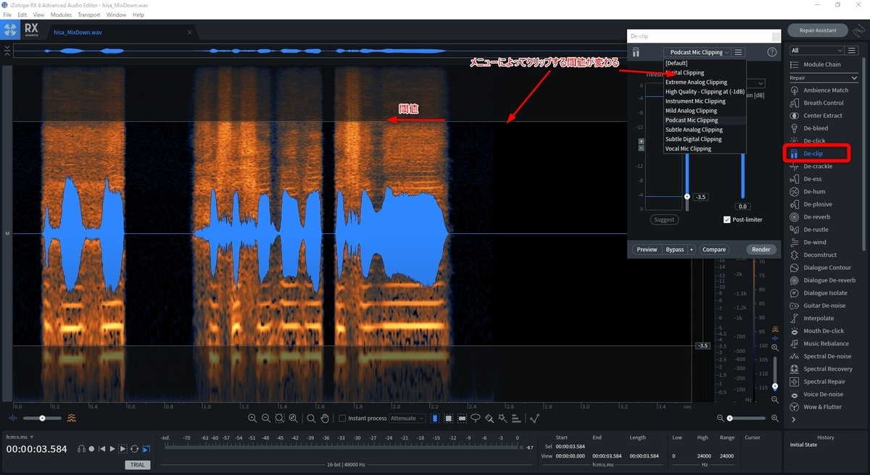Enable Instant process checkbox
Image resolution: width=870 pixels, height=475 pixels.
click(x=343, y=419)
